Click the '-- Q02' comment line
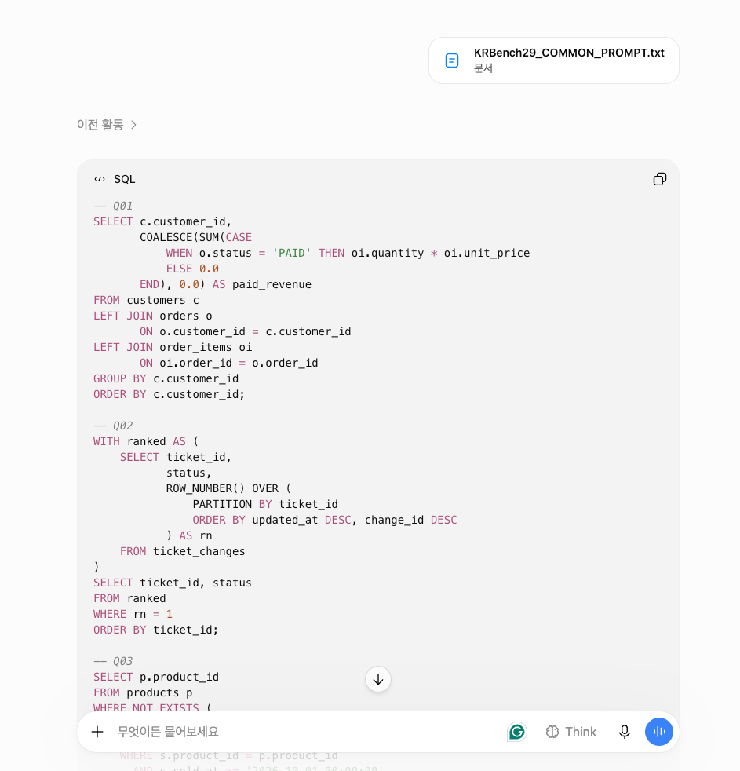Screen dimensions: 740x771 pos(113,426)
